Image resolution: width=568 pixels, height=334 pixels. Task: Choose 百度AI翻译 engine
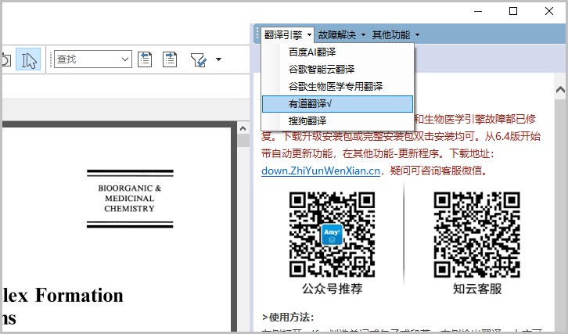(x=337, y=52)
